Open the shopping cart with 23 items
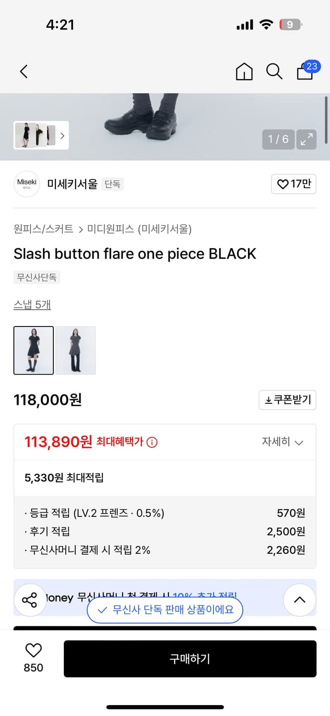 (x=304, y=73)
